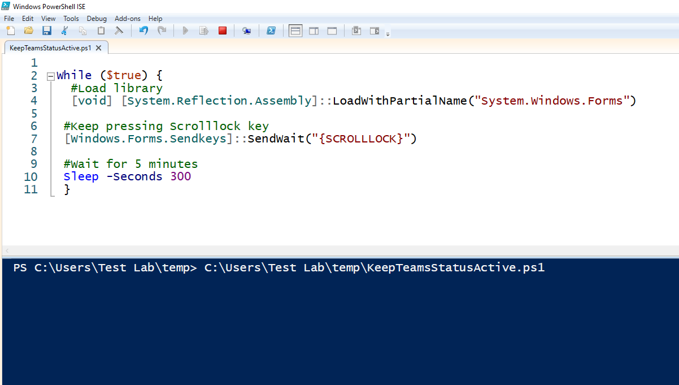Maximize the script pane layout
Viewport: 679px width, 385px height.
tap(332, 31)
